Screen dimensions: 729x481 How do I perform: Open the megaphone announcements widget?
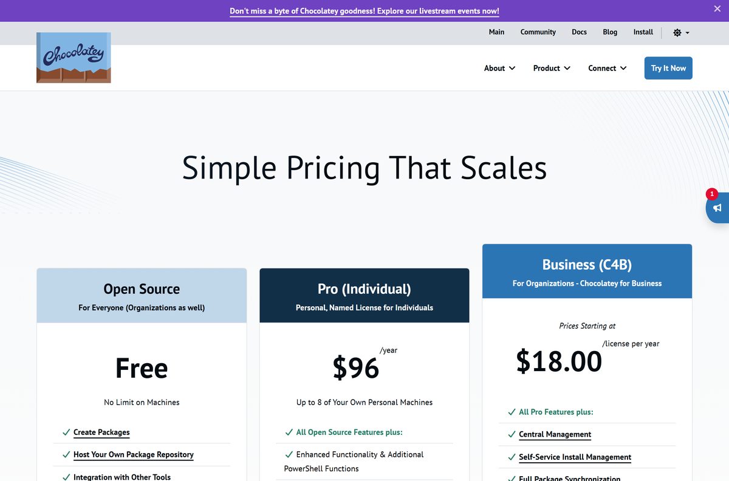pos(717,208)
